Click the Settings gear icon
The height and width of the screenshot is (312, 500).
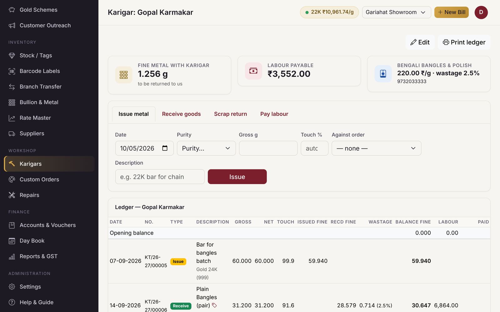coord(12,287)
